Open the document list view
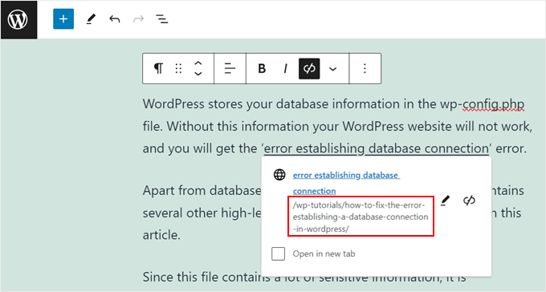The image size is (546, 292). pyautogui.click(x=162, y=18)
